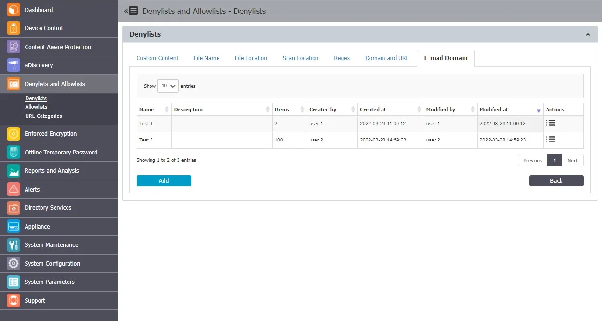Open the Alerts warning icon
Image resolution: width=602 pixels, height=321 pixels.
pyautogui.click(x=14, y=189)
